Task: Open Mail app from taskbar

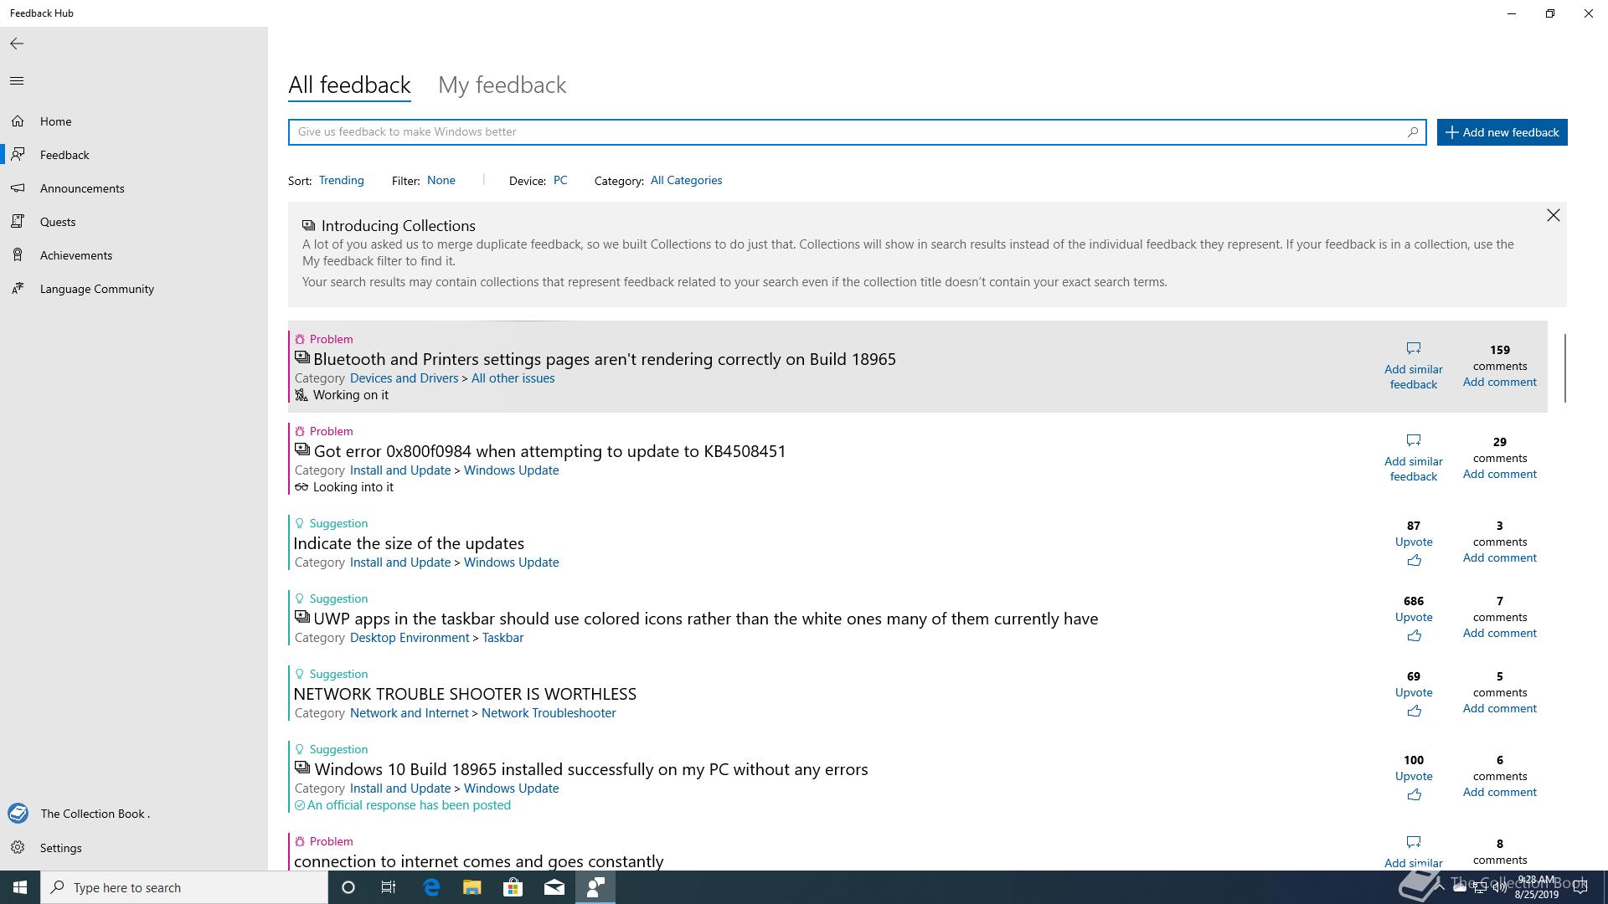Action: point(554,887)
